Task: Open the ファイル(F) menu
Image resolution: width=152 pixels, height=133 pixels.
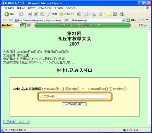Action: point(9,8)
